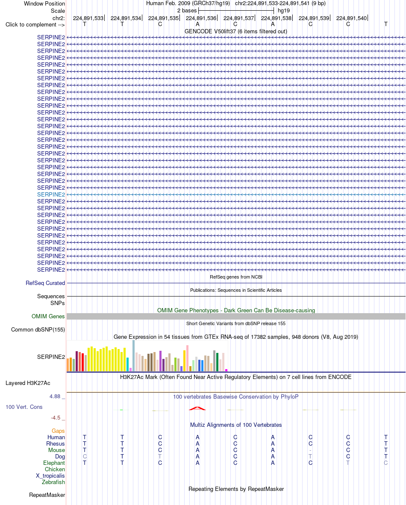The image size is (406, 505).
Task: Select the Zebrafish alignment row label
Action: tap(53, 482)
